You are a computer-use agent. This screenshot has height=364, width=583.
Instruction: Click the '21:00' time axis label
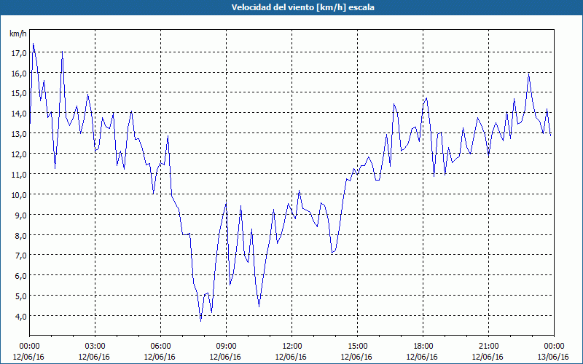488,347
